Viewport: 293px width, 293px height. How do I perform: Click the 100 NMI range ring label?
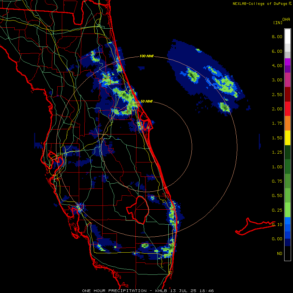(146, 56)
